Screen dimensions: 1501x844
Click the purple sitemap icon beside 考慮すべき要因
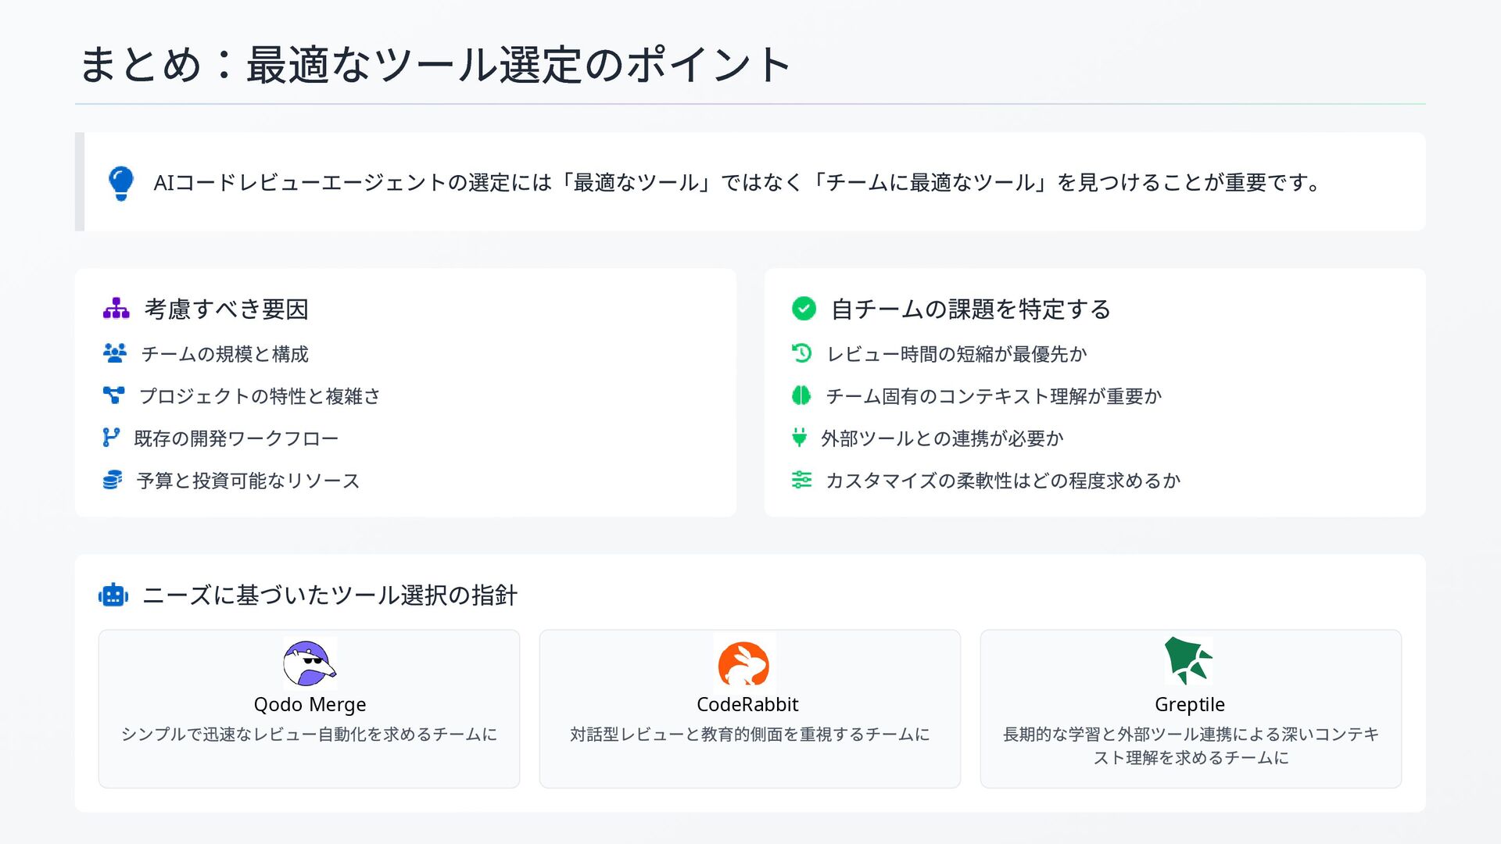[116, 309]
